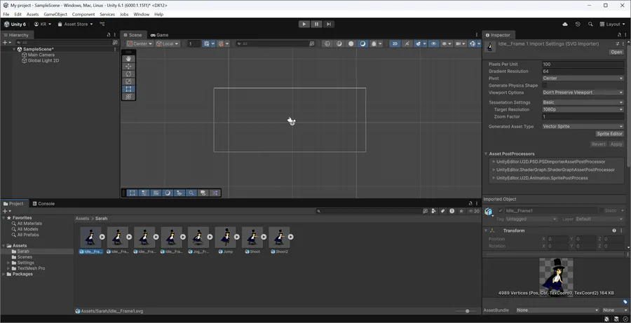Click the Project panel lock icon
The image size is (631, 323).
[470, 203]
